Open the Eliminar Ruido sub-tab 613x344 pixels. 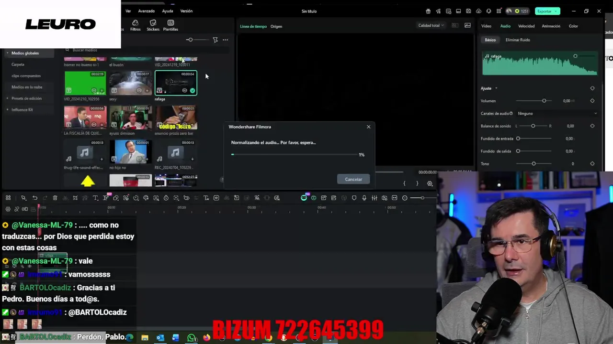[x=518, y=40]
